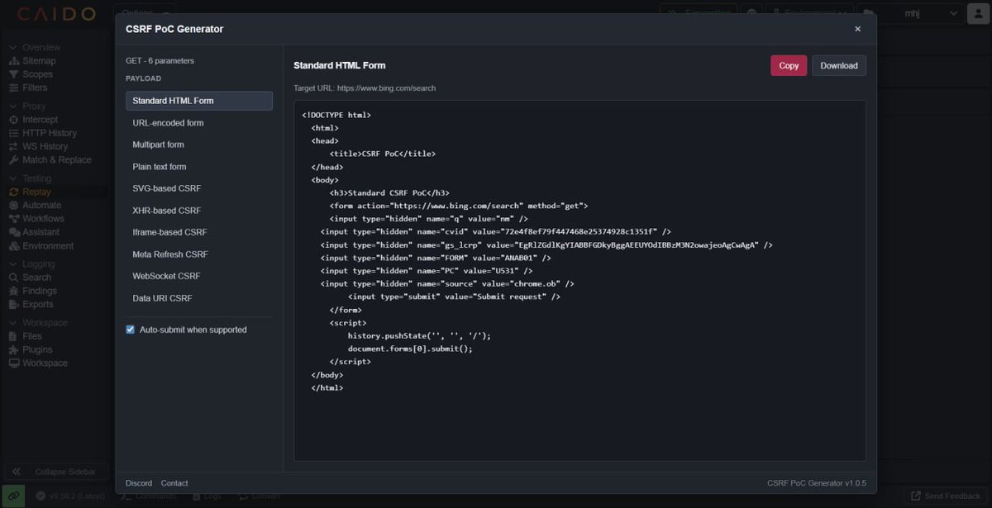Open Plugins in Caido sidebar
992x508 pixels.
tap(37, 349)
